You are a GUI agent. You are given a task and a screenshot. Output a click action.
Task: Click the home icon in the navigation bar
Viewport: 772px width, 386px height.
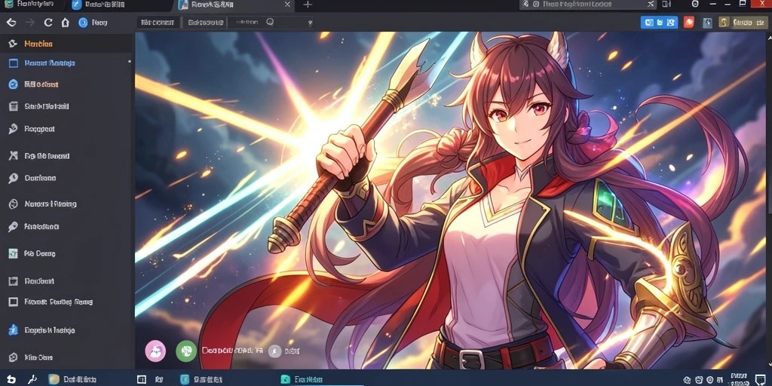coord(65,22)
